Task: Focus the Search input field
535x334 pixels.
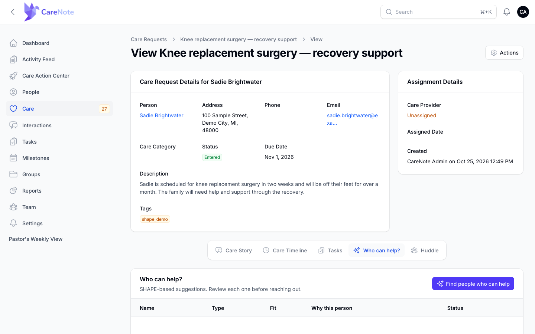Action: pos(438,12)
